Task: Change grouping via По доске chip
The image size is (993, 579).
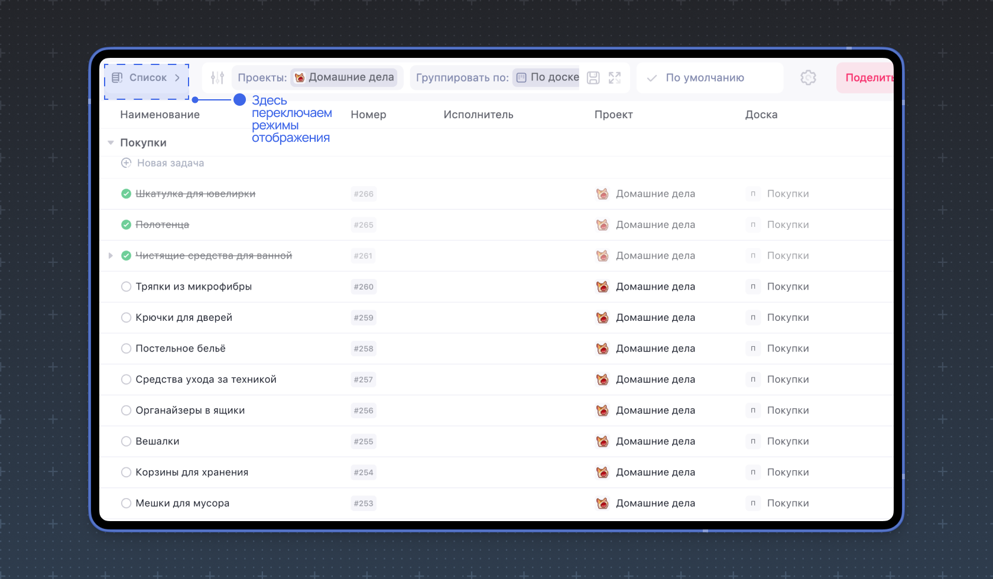Action: pos(547,77)
